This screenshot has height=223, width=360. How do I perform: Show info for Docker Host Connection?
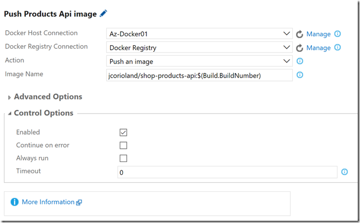(x=337, y=34)
